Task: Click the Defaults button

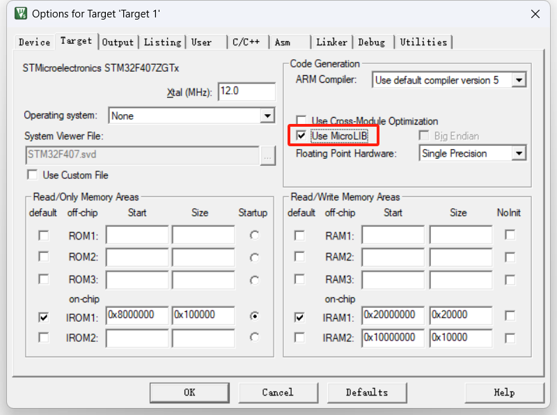Action: click(x=367, y=392)
